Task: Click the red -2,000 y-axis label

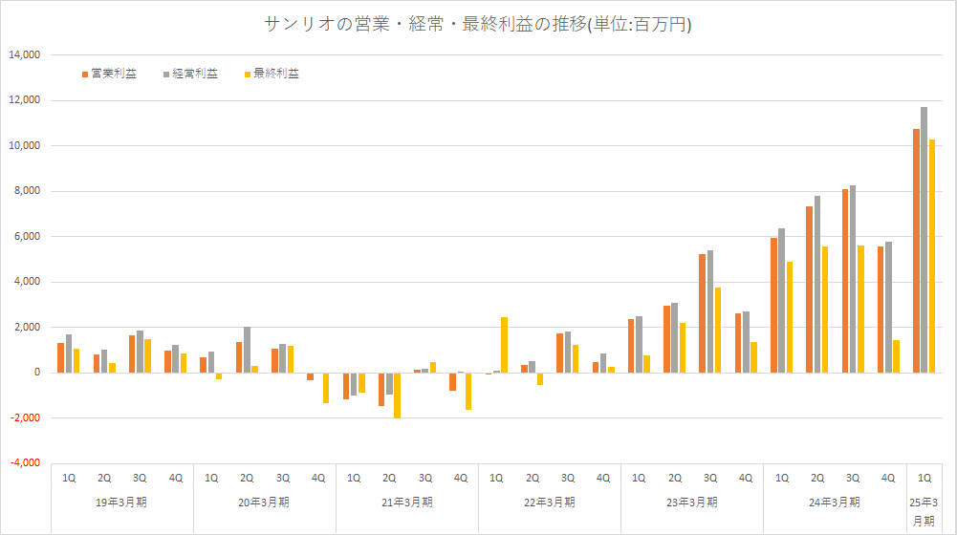Action: click(25, 417)
